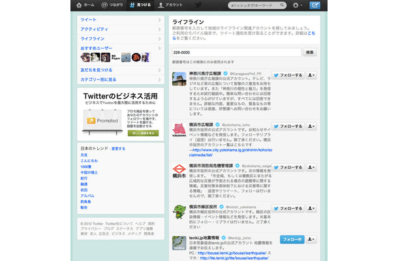The height and width of the screenshot is (261, 398).
Task: Click the green mascot avatar of 横浜市緑区役所
Action: pos(179,212)
